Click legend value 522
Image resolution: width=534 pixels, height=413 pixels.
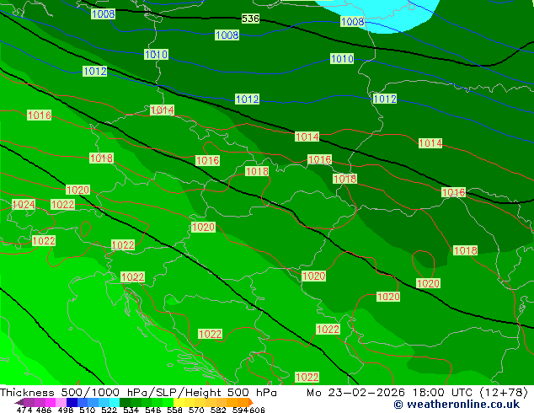109,410
